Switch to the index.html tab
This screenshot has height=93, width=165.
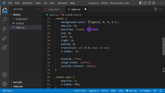(x=54, y=9)
